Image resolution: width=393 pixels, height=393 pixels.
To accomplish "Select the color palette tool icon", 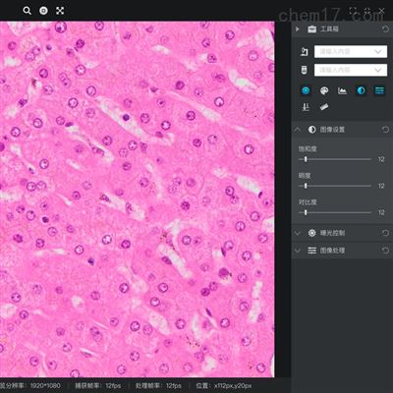I will point(324,90).
